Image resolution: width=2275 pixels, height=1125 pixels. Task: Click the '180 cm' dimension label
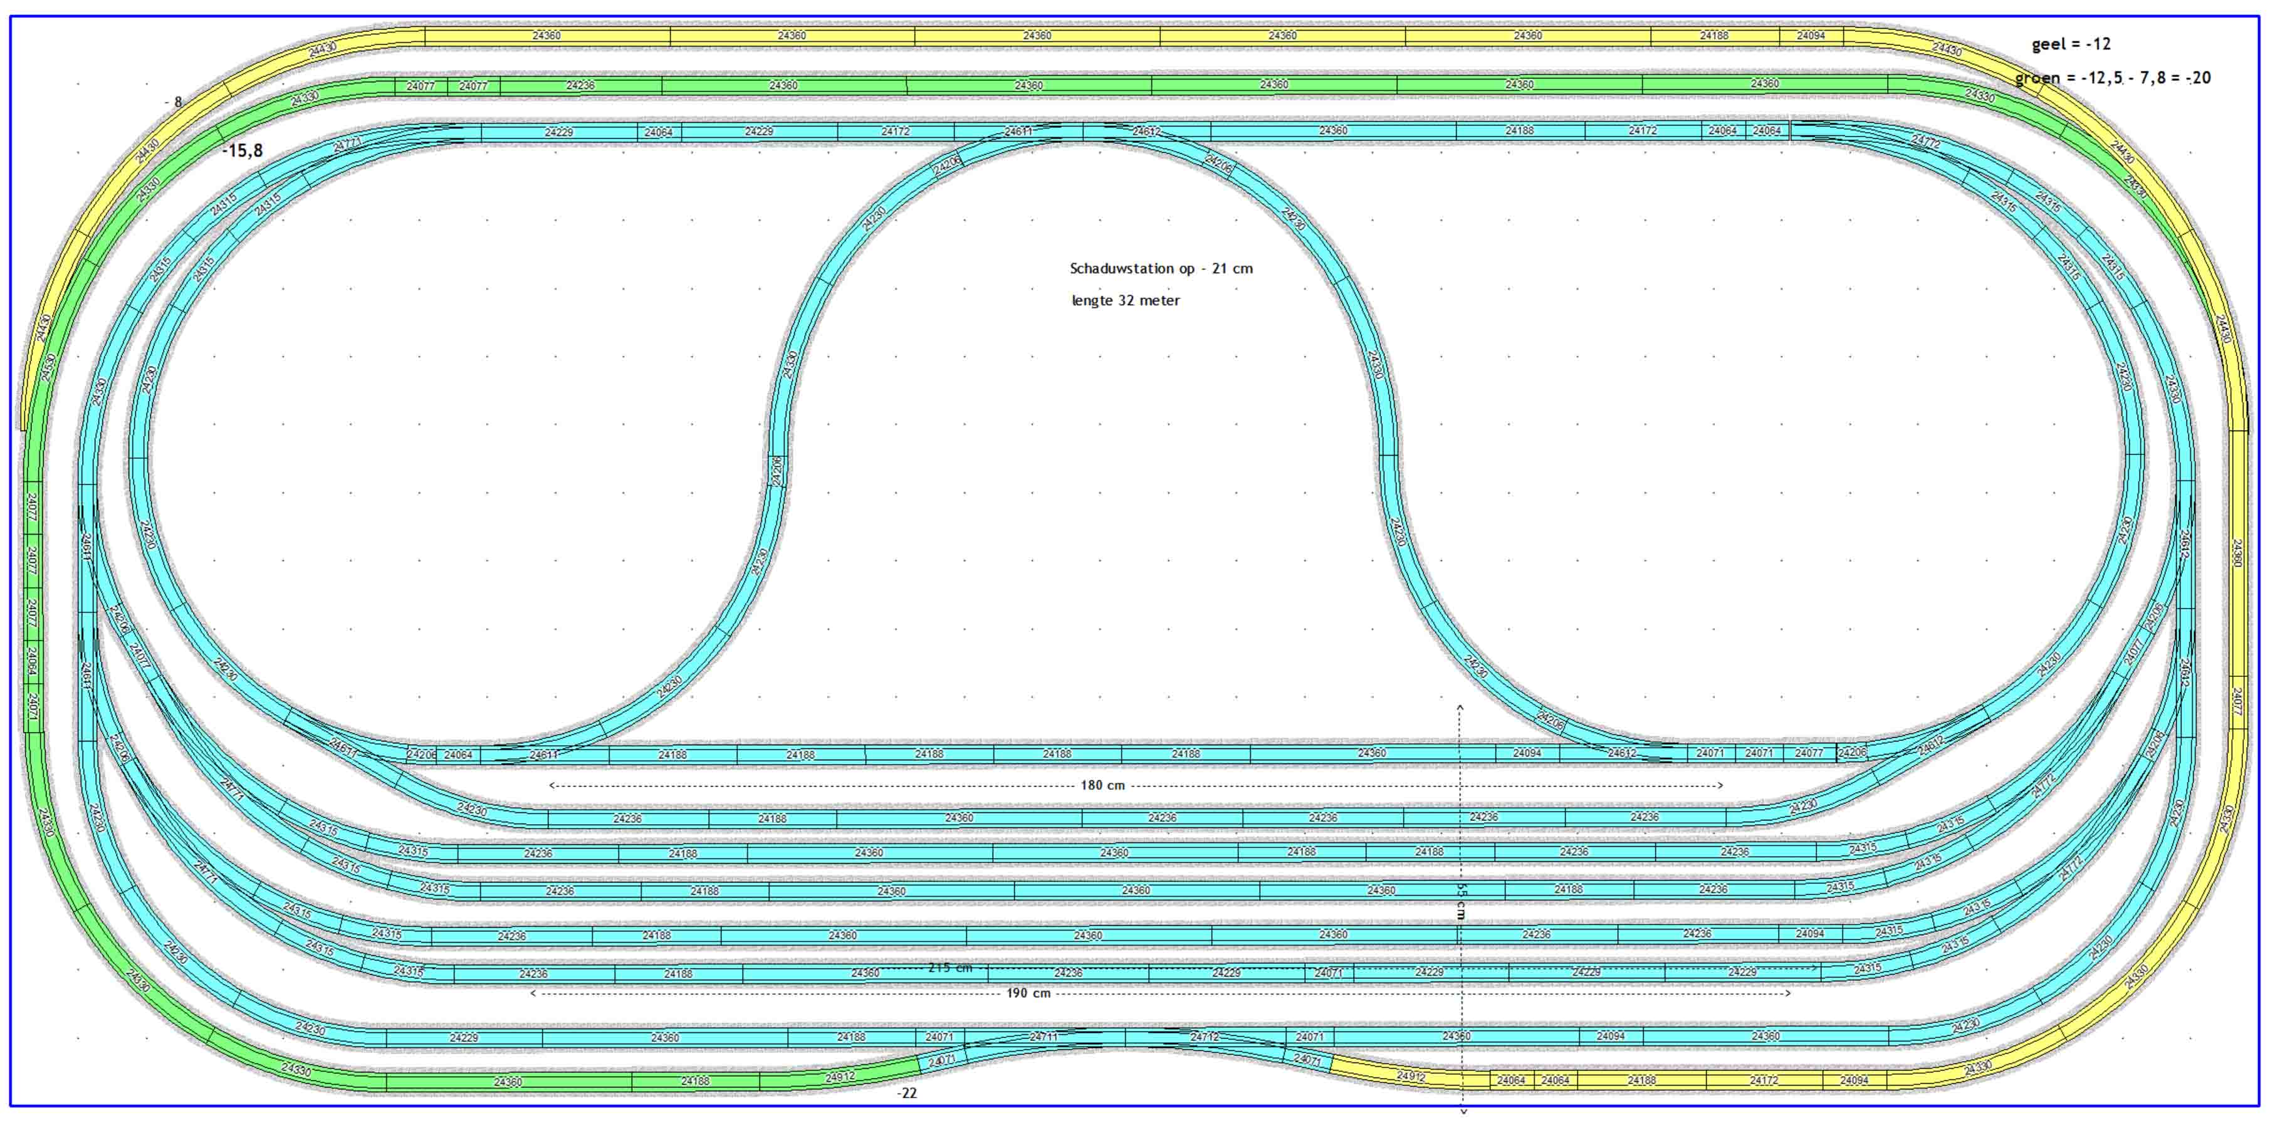pos(1103,785)
